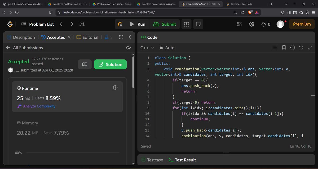Go back to All Submissions

[24, 48]
